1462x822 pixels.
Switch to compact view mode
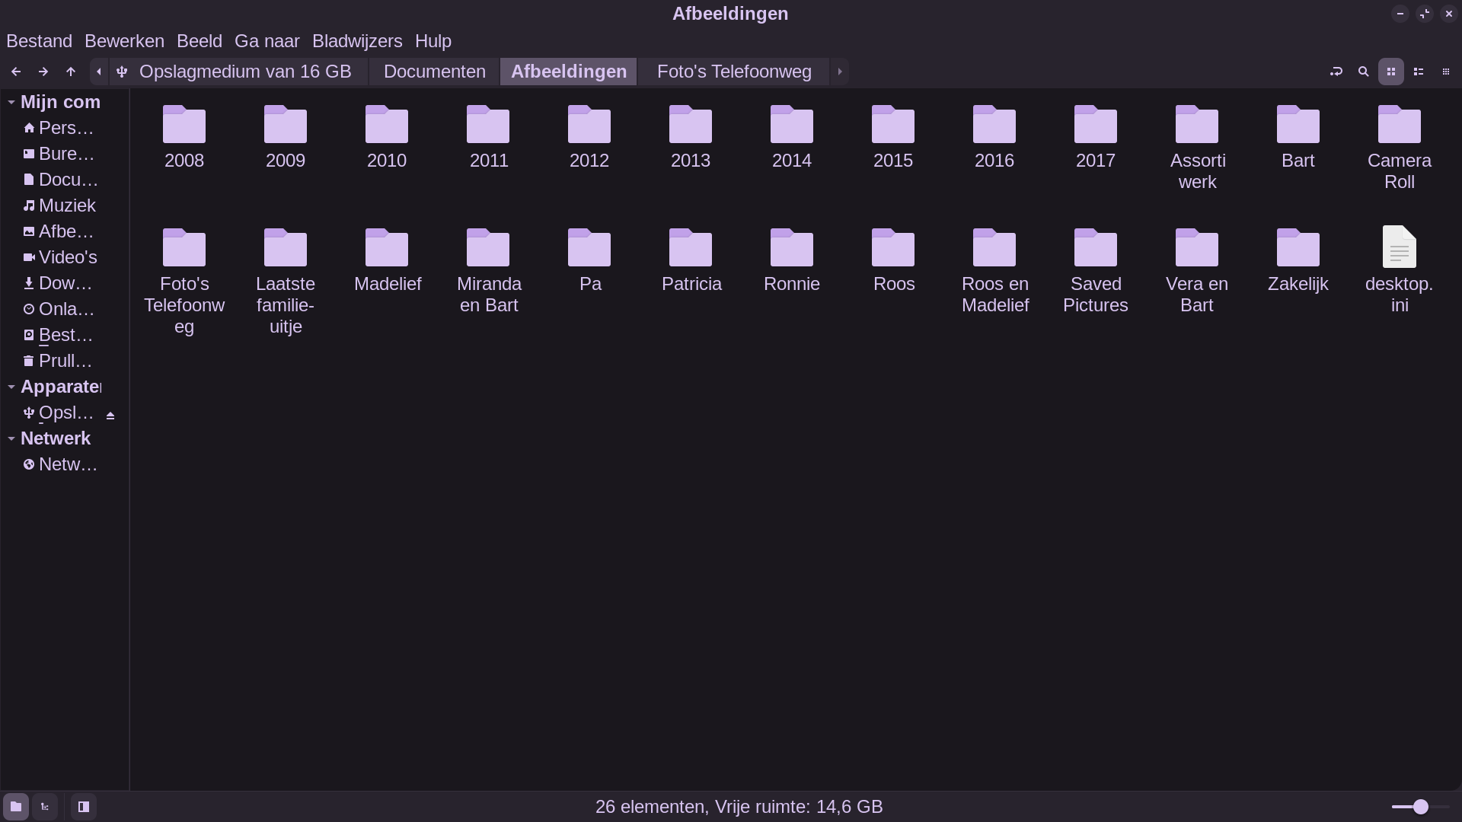click(x=1445, y=72)
